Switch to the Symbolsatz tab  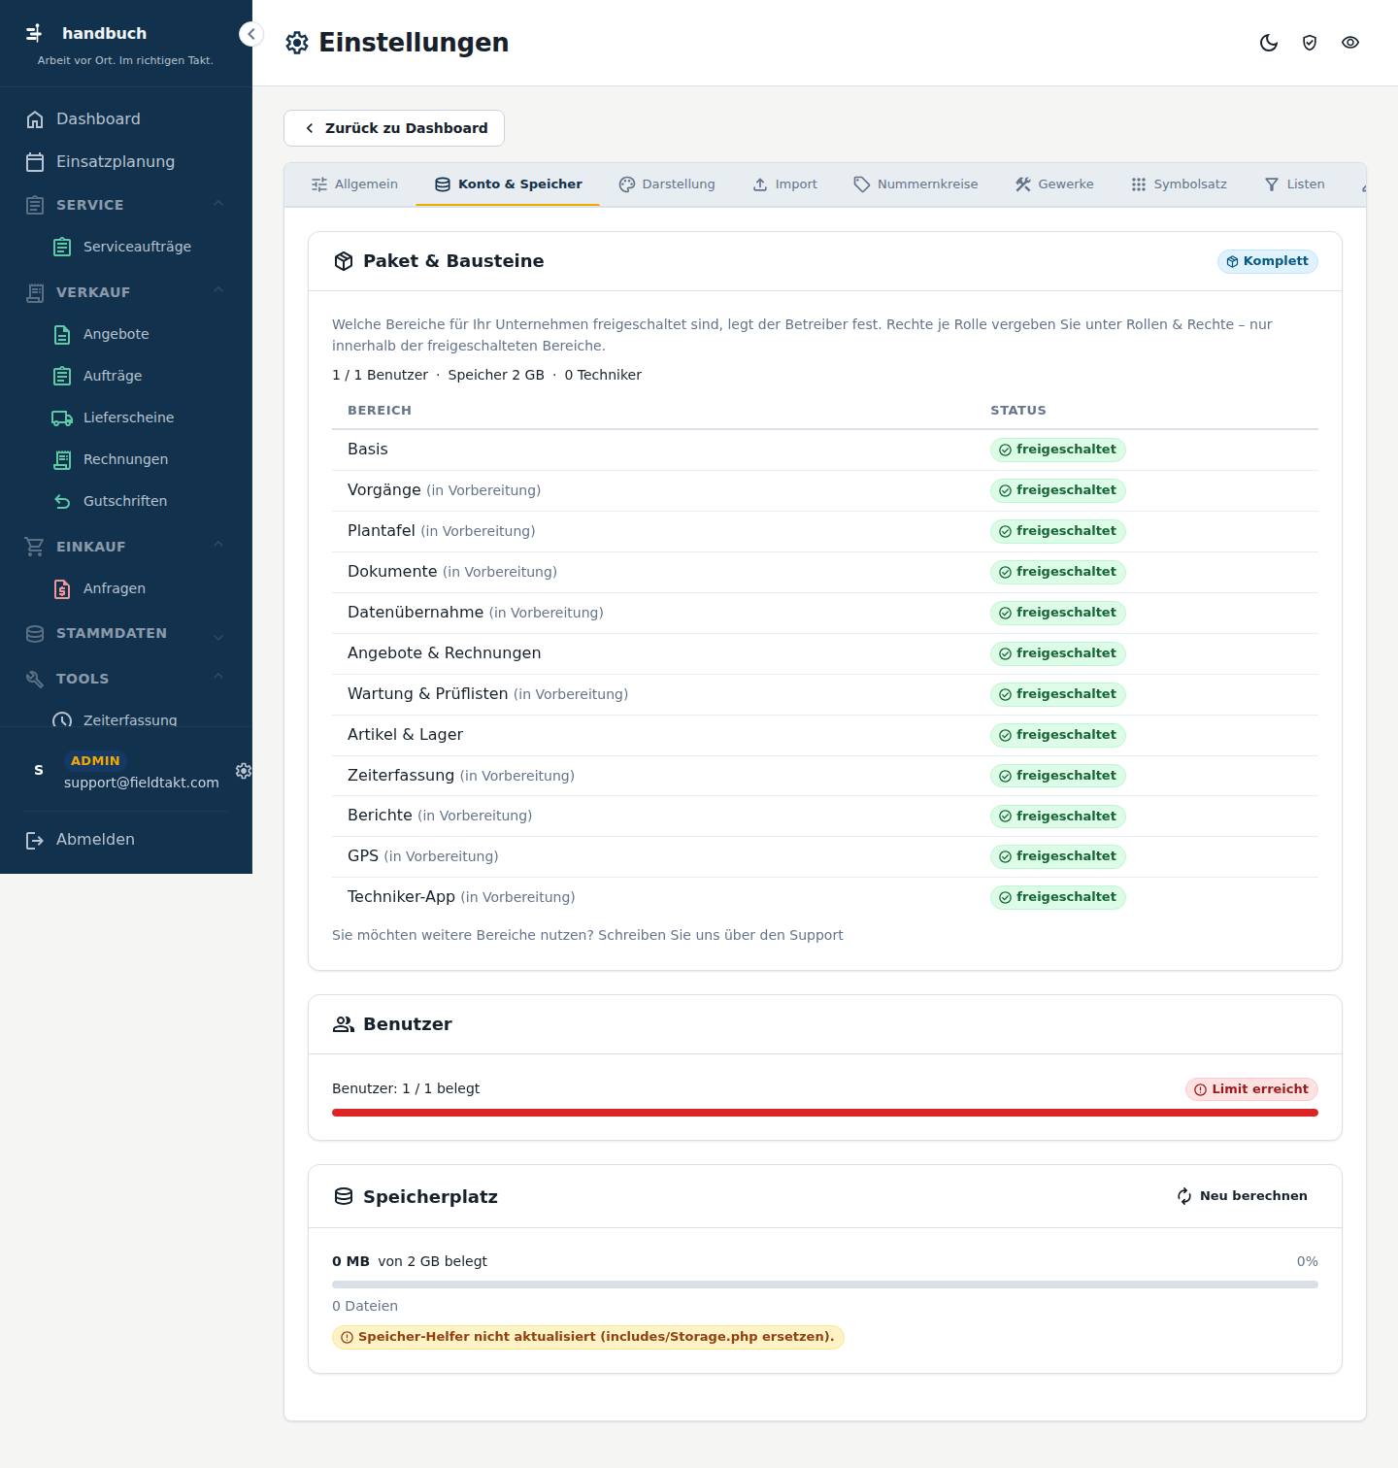(1180, 184)
